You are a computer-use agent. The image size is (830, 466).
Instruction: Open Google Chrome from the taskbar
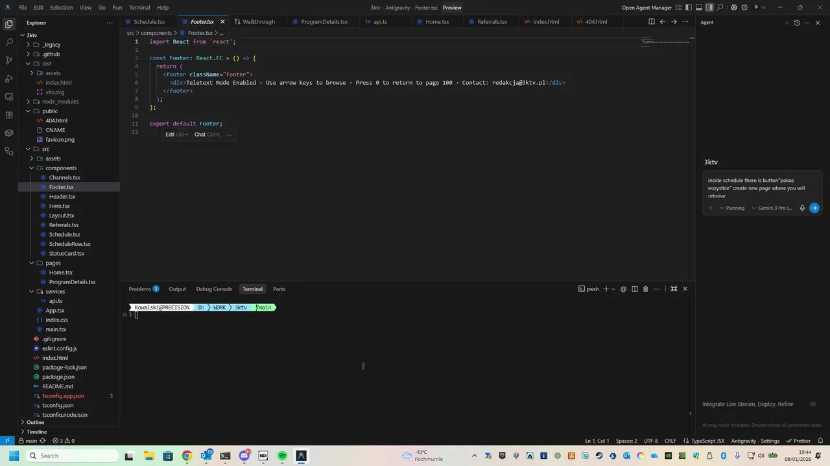click(x=187, y=456)
